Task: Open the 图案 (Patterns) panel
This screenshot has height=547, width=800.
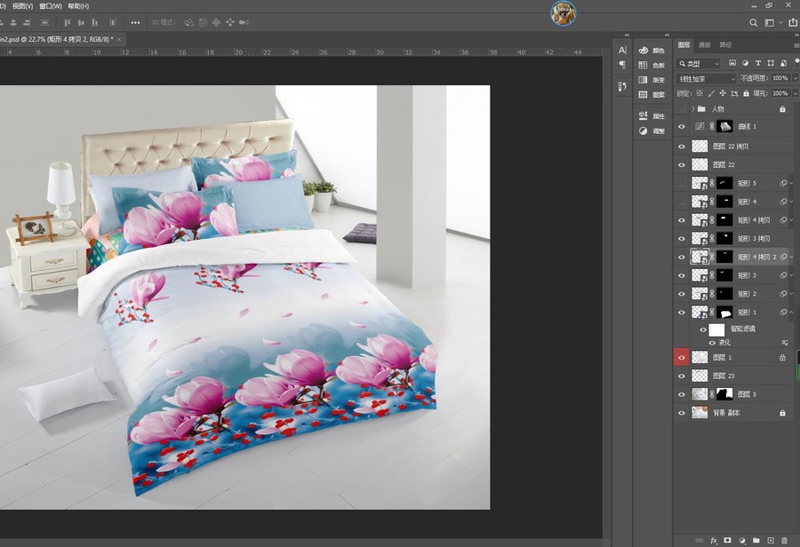Action: pyautogui.click(x=652, y=95)
